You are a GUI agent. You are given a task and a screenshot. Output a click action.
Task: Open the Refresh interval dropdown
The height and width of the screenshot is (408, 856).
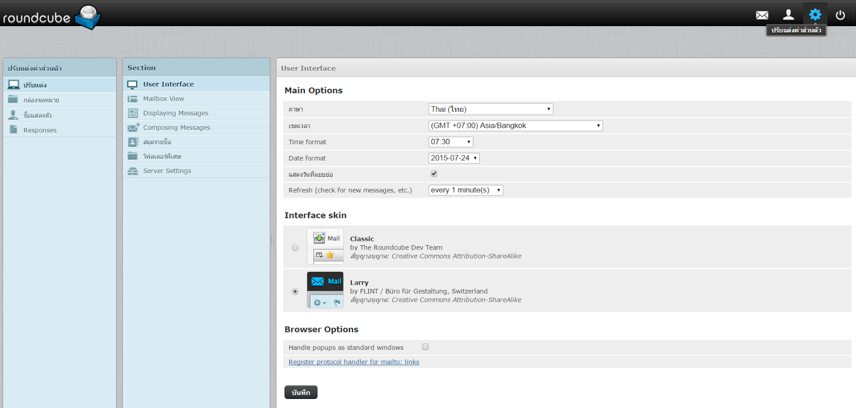(465, 190)
